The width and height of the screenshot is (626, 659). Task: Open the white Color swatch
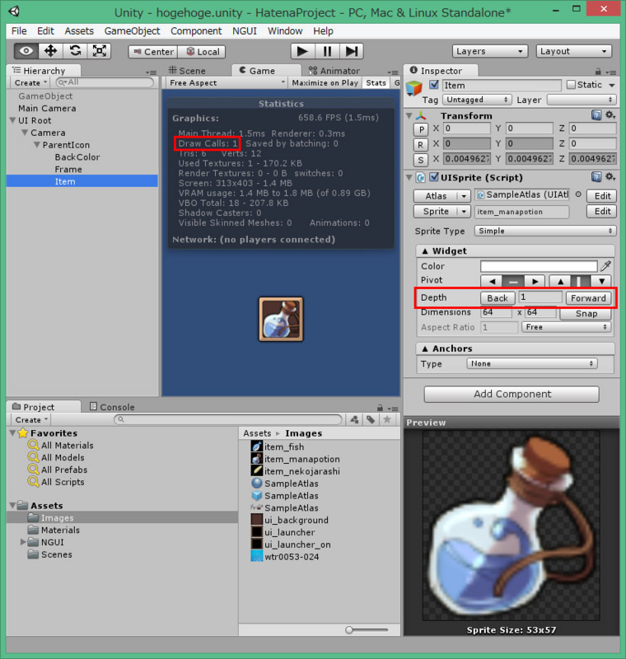pos(539,266)
